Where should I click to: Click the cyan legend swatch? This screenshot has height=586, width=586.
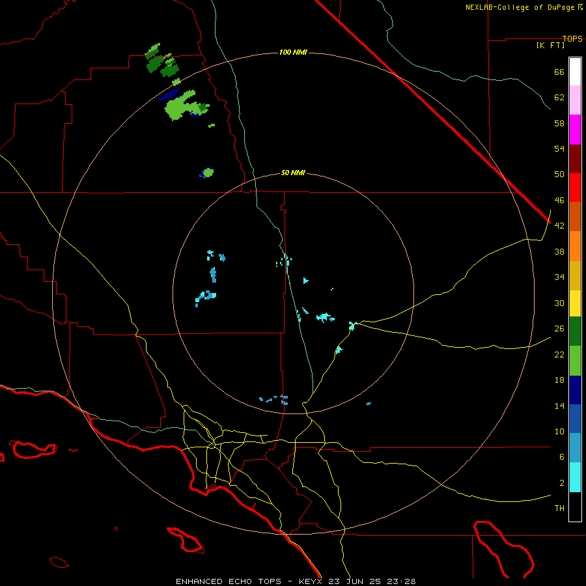point(575,477)
